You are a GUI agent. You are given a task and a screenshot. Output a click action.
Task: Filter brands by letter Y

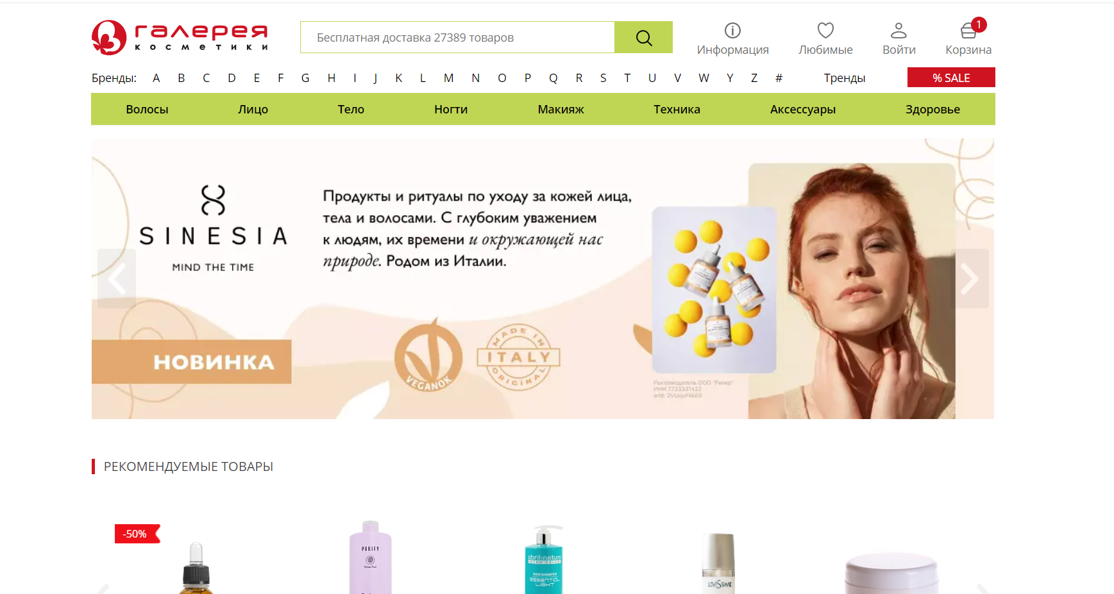pos(729,78)
